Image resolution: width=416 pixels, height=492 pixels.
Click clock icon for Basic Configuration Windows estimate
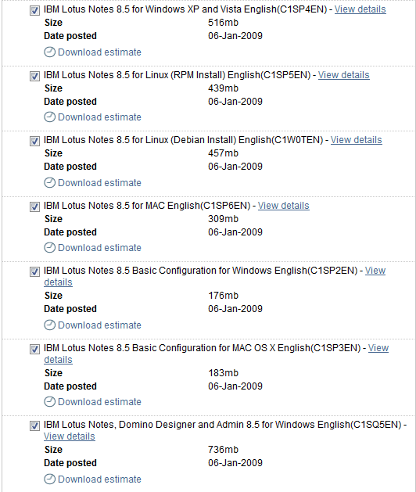click(x=49, y=325)
